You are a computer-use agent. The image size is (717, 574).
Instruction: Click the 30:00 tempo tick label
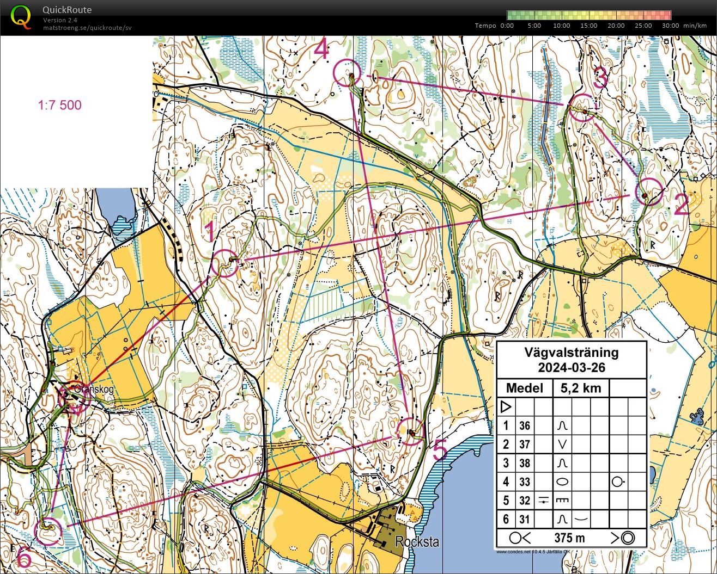pos(671,26)
